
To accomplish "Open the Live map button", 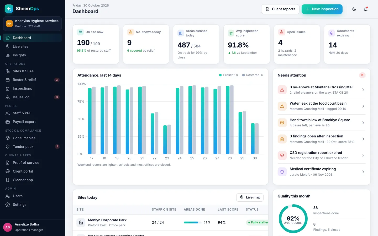I will (x=250, y=197).
